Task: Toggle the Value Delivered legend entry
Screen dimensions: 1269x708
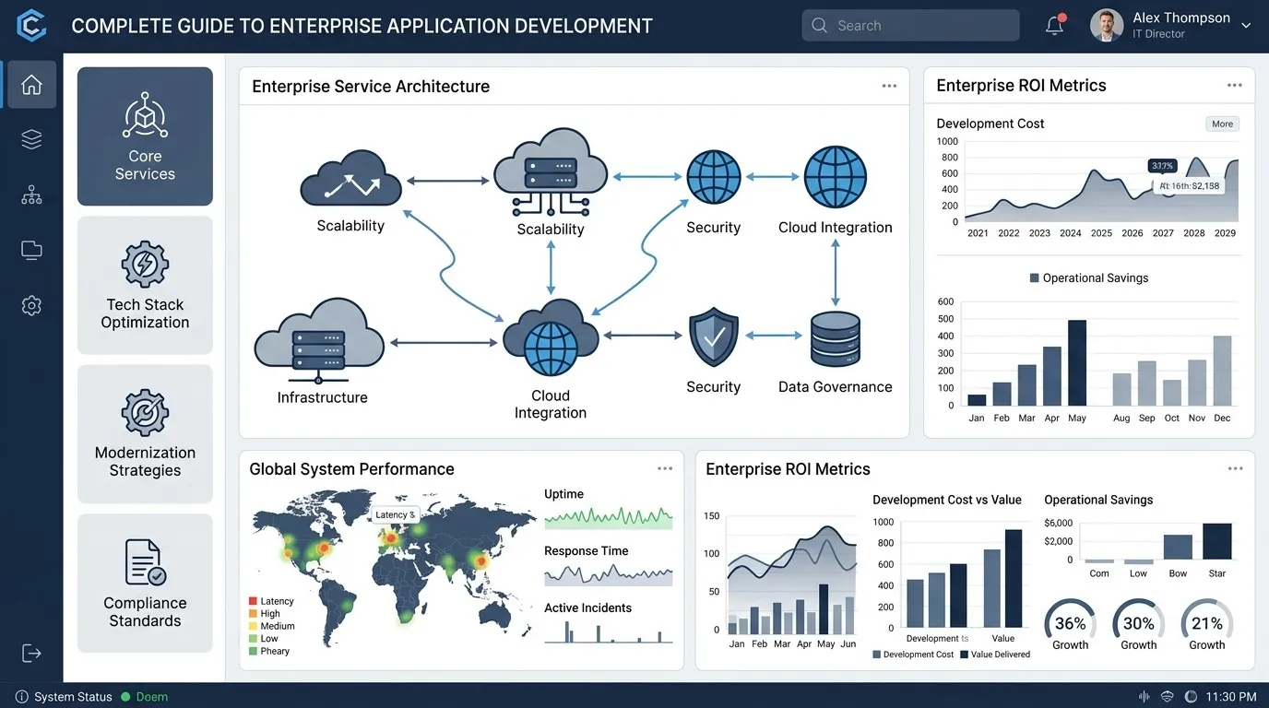Action: pyautogui.click(x=995, y=655)
